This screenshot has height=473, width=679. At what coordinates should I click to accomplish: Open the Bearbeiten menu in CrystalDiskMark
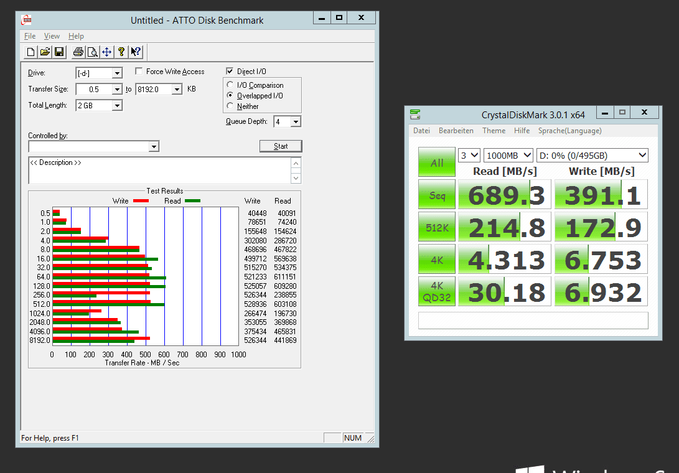(456, 131)
